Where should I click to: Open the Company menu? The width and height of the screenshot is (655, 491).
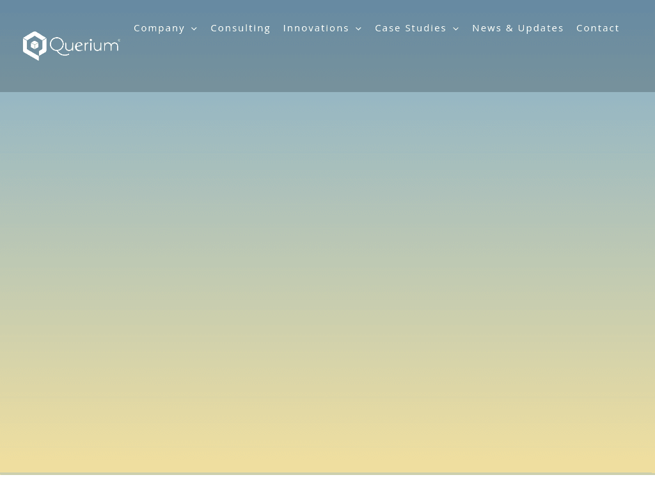click(159, 28)
